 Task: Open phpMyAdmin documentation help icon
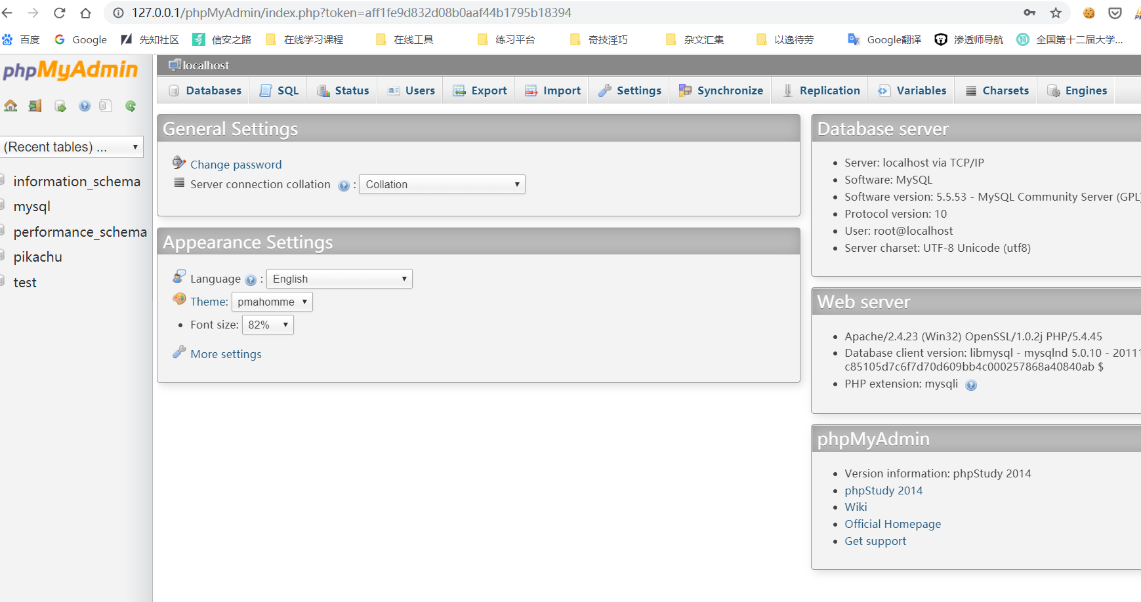84,106
